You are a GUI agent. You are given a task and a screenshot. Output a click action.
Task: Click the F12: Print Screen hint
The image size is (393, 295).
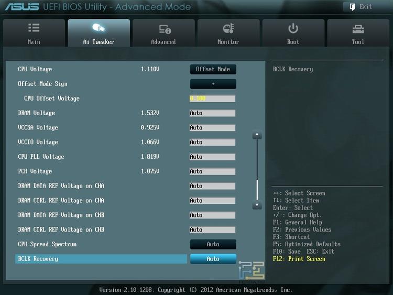(x=299, y=259)
